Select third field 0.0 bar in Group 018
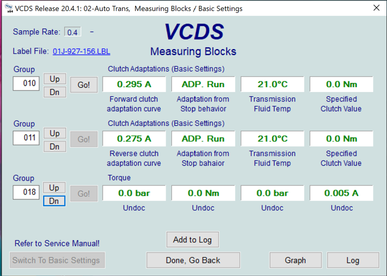Viewport: 387px width, 276px height. pos(273,193)
